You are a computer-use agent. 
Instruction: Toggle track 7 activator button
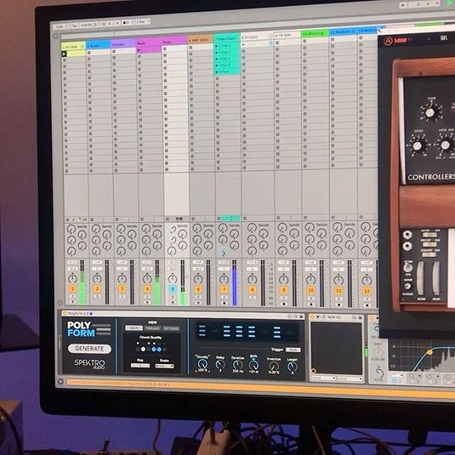click(224, 289)
